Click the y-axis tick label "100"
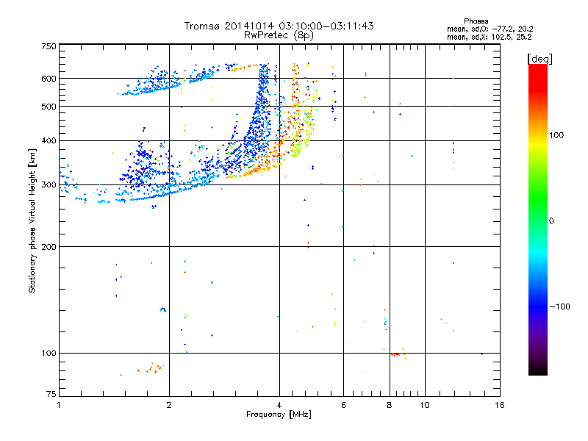Screen dimensions: 588x441 click(x=49, y=354)
